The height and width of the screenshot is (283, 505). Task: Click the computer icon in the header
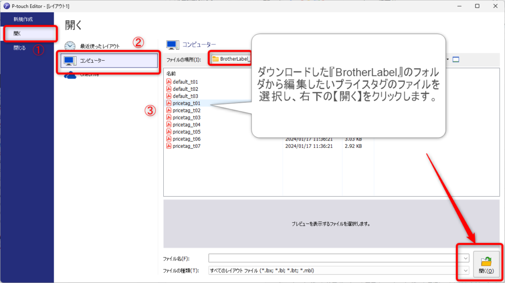(x=173, y=45)
